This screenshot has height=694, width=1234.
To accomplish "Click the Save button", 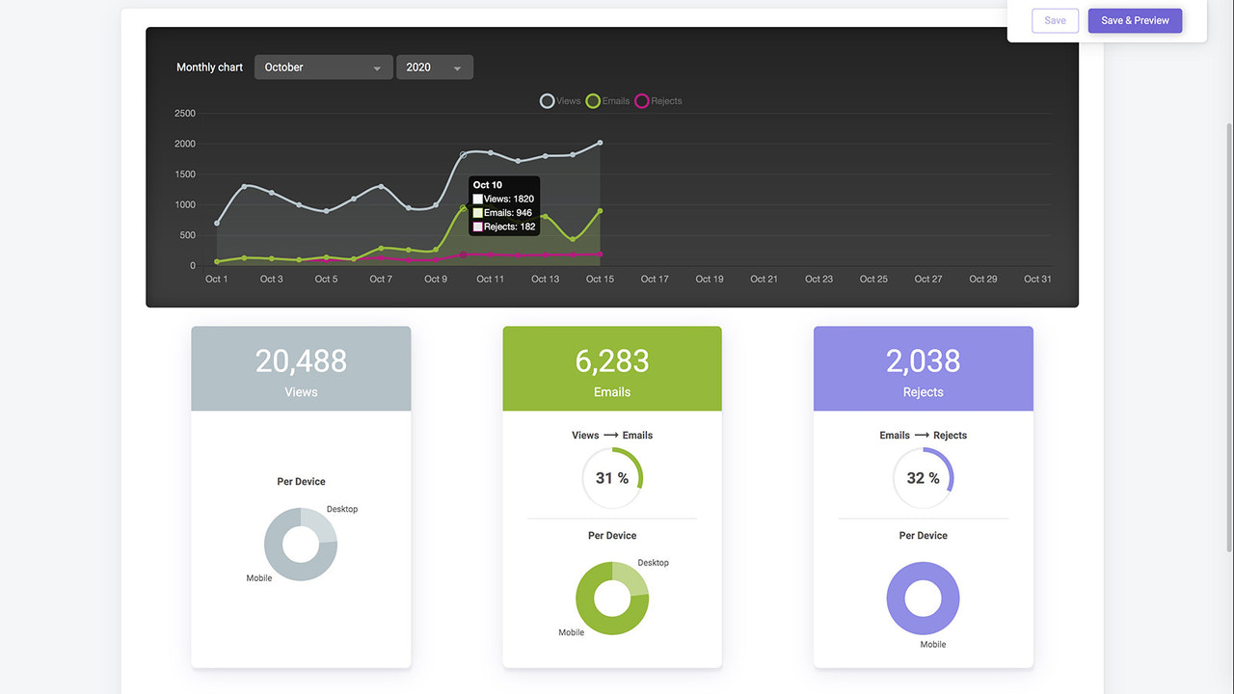I will click(1055, 20).
